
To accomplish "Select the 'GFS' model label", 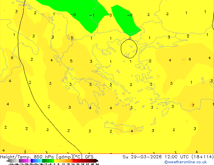I will pos(89,157).
